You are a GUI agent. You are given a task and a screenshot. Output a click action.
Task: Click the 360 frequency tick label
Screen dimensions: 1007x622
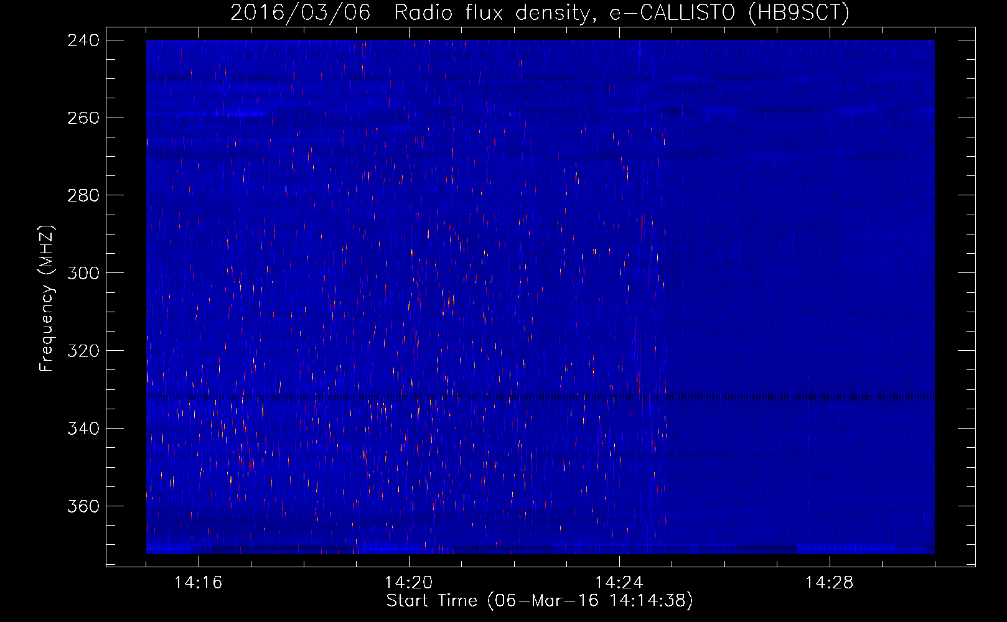(x=83, y=507)
